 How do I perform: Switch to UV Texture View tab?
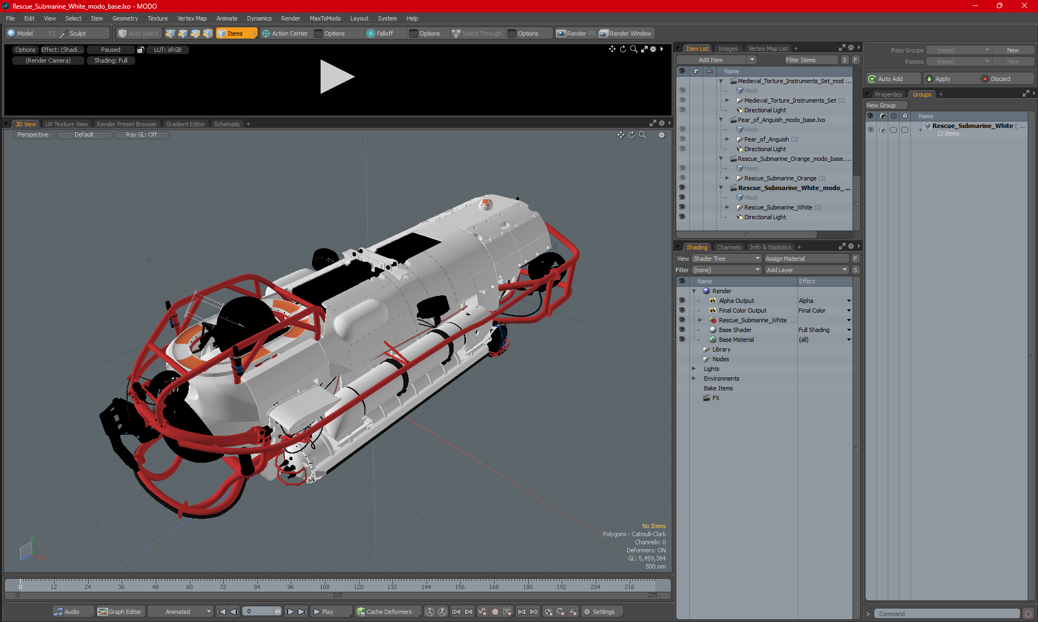tap(66, 124)
